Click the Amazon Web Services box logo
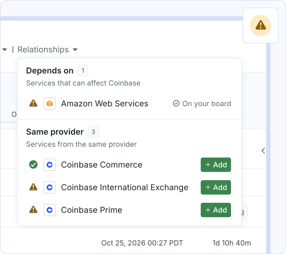This screenshot has height=254, width=286. coord(50,104)
